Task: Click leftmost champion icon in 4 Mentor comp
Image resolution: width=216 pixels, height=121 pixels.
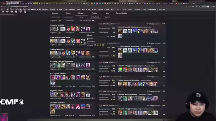Action: coord(120,98)
